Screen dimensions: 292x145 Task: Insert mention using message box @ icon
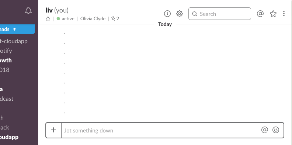click(265, 130)
